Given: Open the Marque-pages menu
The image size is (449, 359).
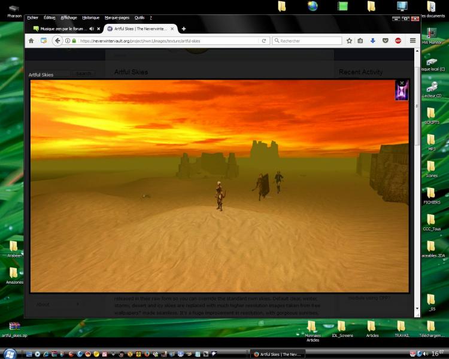Looking at the screenshot, I should (117, 18).
